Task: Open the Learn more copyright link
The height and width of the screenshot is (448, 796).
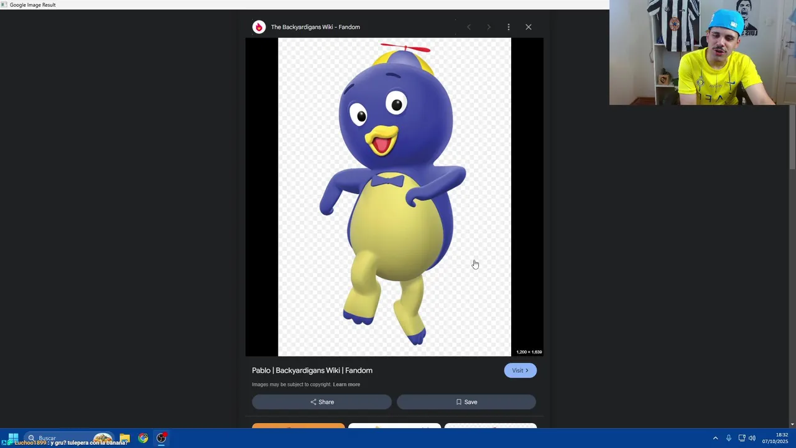Action: coord(346,385)
